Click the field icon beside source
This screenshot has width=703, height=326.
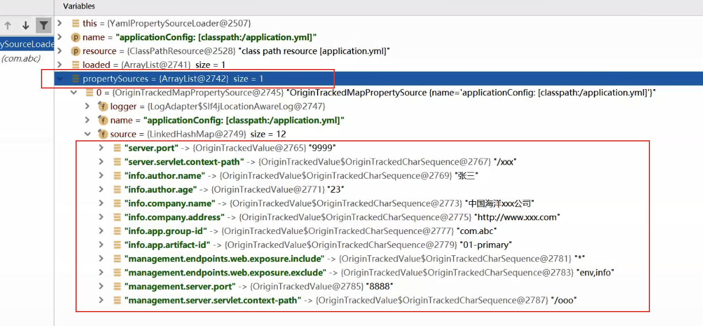(x=103, y=134)
